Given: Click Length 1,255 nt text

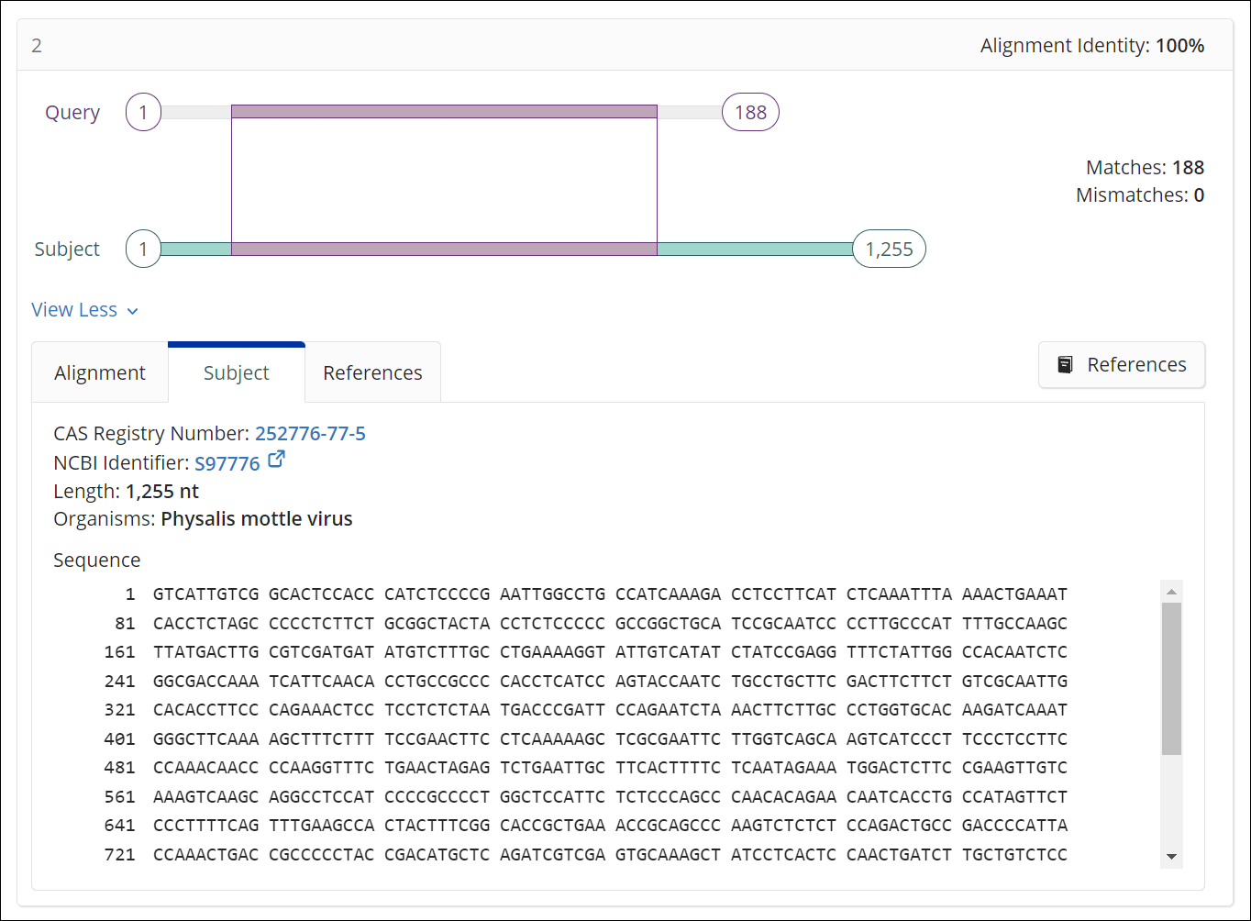Looking at the screenshot, I should [127, 491].
